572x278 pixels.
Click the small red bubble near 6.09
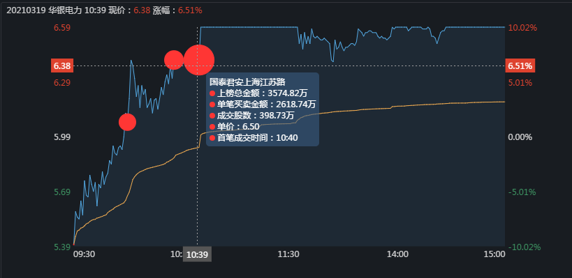point(127,122)
